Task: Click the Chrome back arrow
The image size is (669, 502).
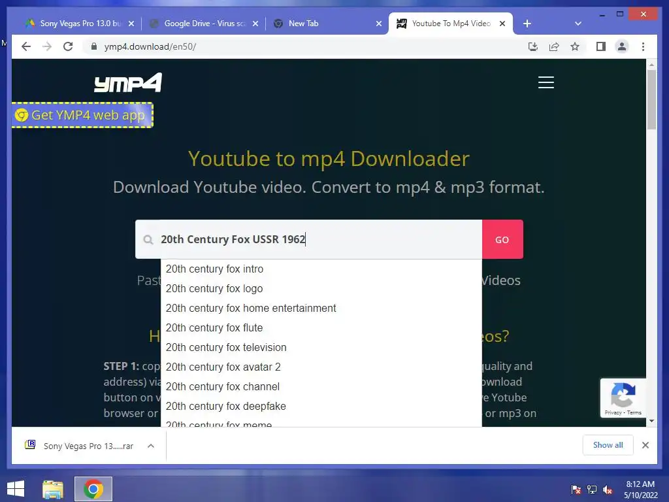Action: [26, 46]
